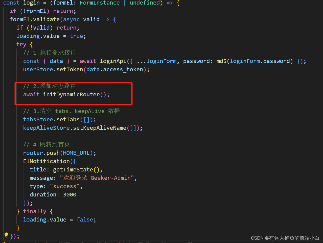
Task: Select the userStore.setToken statement
Action: pos(86,69)
